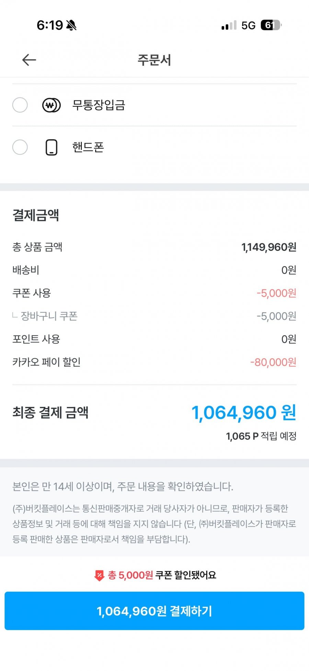Tap the battery indicator in status bar
This screenshot has height=671, width=309.
[271, 25]
